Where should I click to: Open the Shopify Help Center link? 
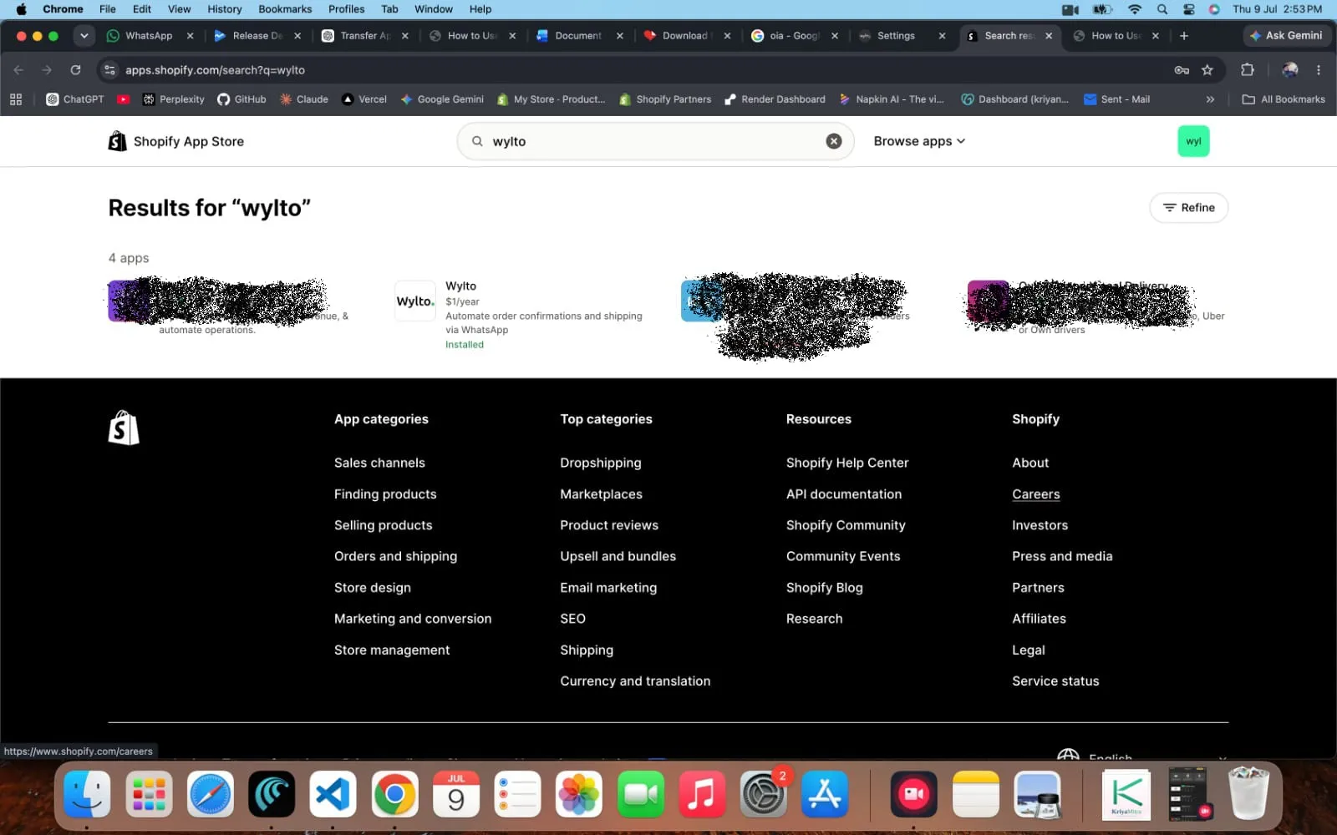click(x=847, y=463)
